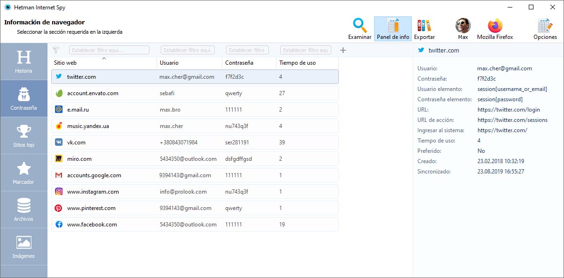Viewport: 564px width, 278px height.
Task: Click password ser281191
Action: click(237, 143)
